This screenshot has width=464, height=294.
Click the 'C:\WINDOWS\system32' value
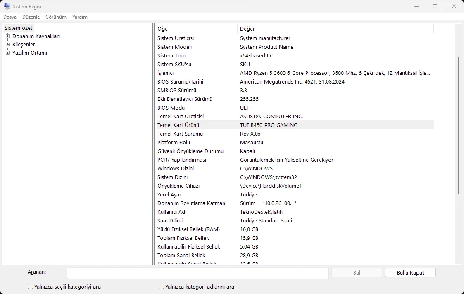coord(269,177)
